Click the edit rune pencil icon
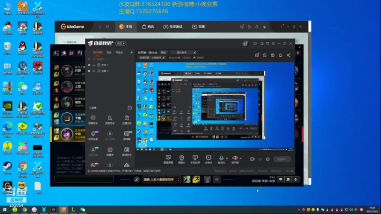Image resolution: width=381 pixels, height=214 pixels. pos(137,180)
